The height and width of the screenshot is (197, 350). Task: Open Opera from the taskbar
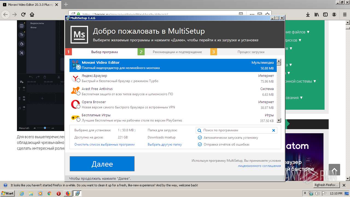point(59,193)
